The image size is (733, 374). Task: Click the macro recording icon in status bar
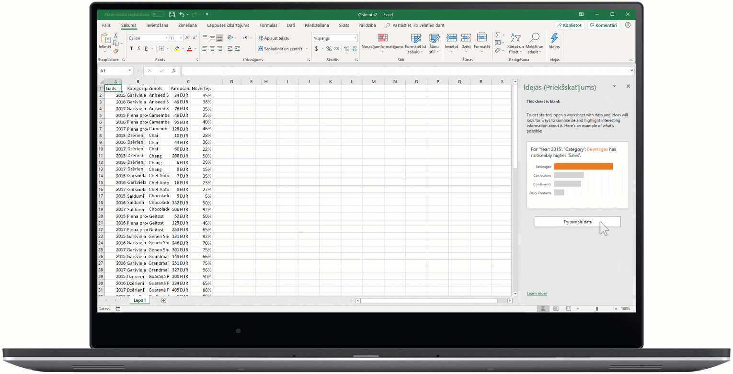(118, 309)
